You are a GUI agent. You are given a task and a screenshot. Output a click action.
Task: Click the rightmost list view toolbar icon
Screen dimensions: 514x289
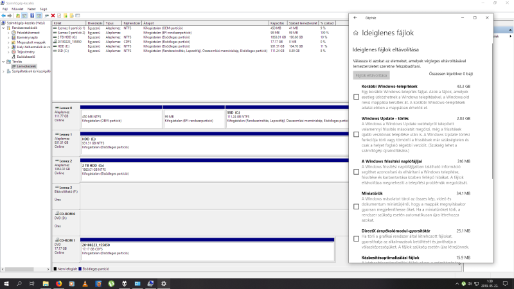click(x=78, y=15)
